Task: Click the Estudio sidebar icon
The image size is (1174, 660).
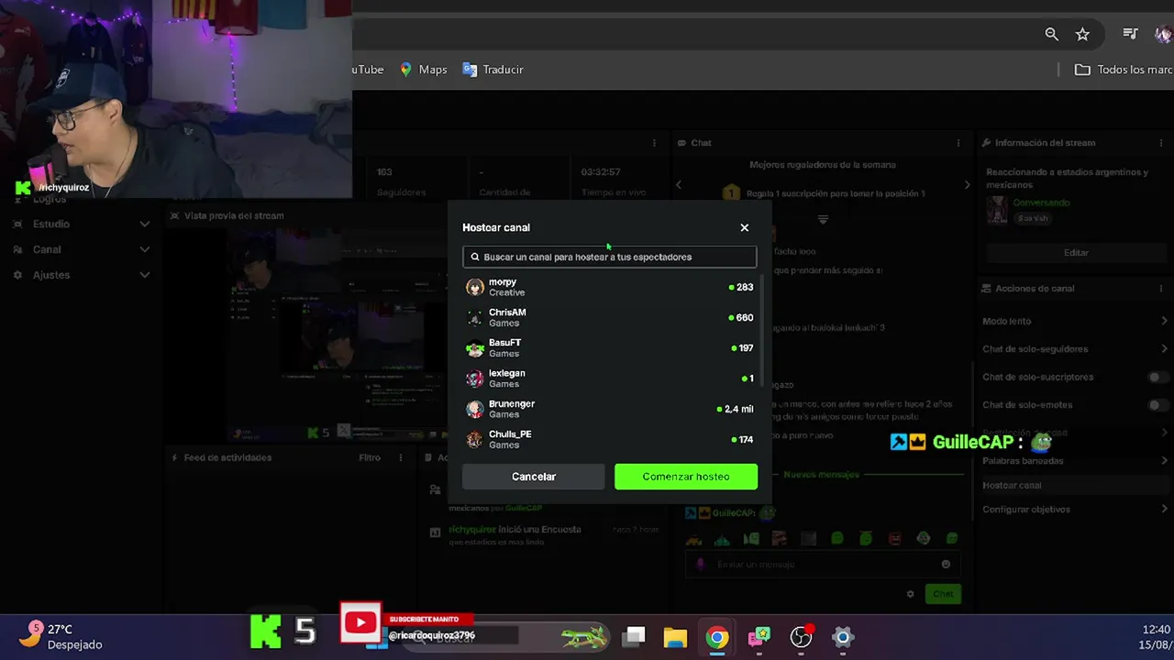Action: tap(17, 224)
